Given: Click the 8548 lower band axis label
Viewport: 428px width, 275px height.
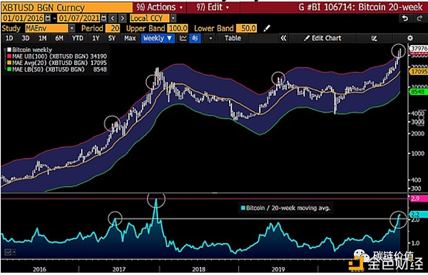Looking at the screenshot, I should tap(419, 92).
